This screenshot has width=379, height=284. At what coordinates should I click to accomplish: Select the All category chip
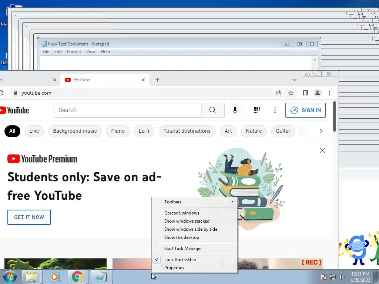12,131
